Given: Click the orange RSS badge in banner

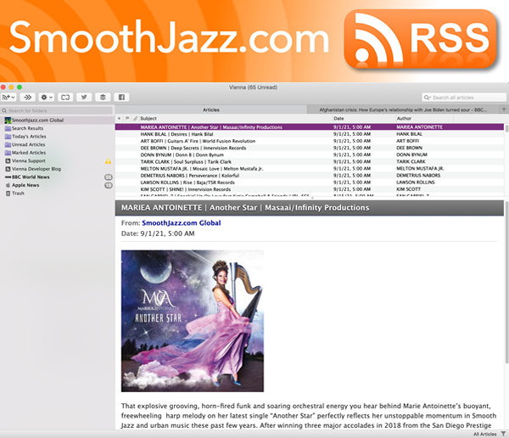Looking at the screenshot, I should [x=421, y=39].
